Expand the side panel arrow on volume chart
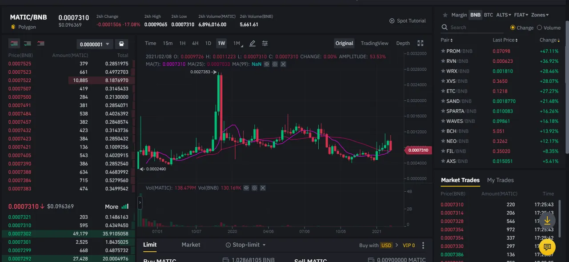The image size is (569, 262). 140,203
